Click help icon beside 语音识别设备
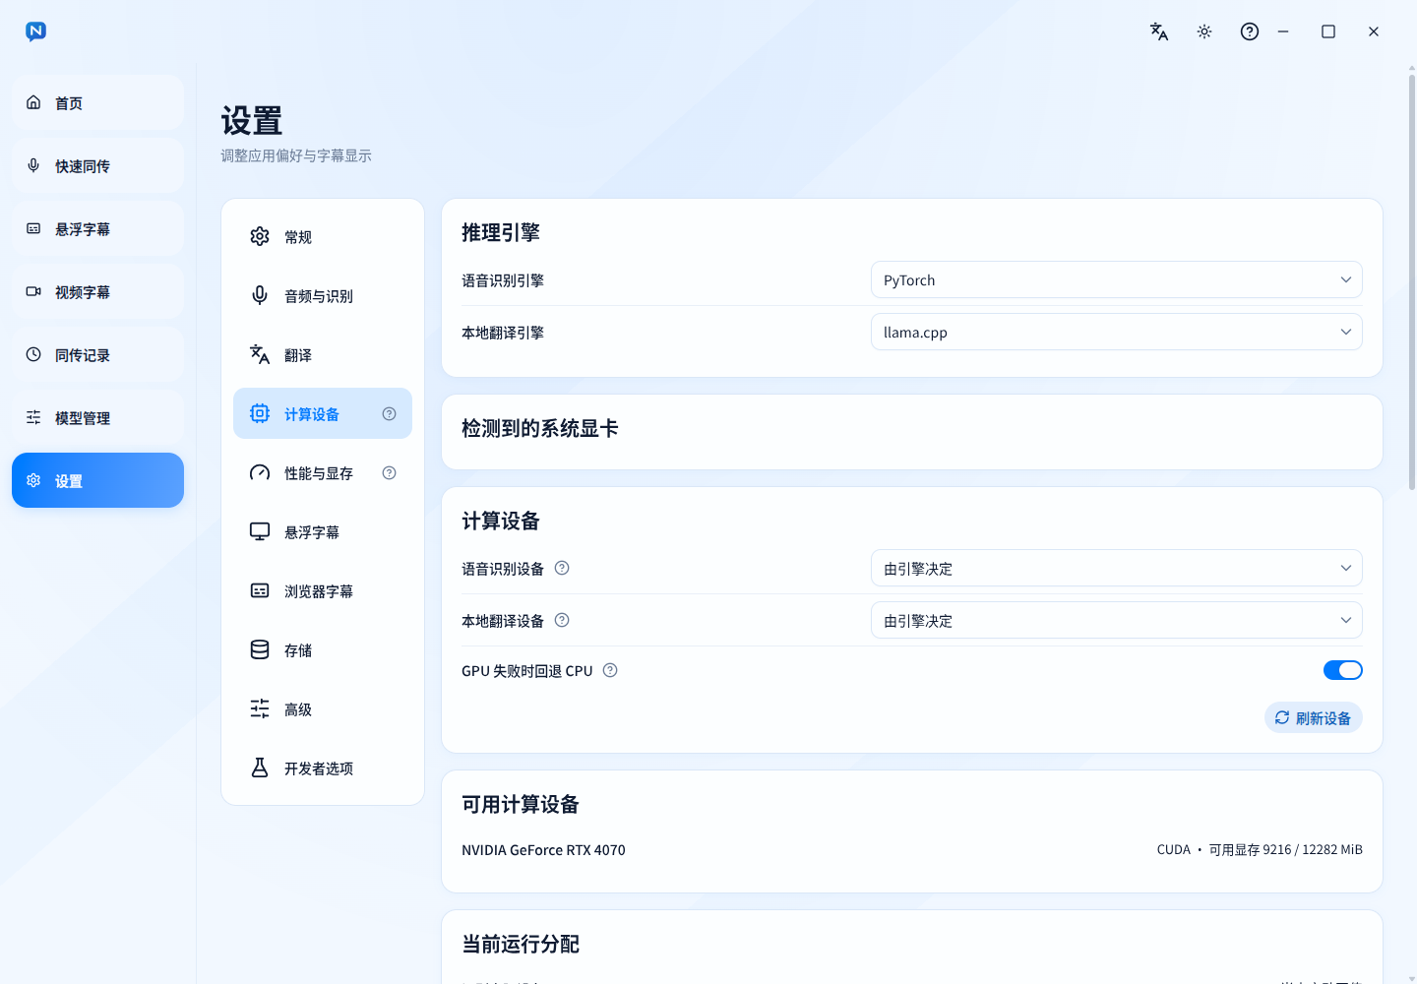The height and width of the screenshot is (984, 1417). point(562,568)
